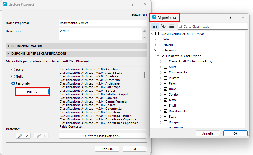Viewport: 253px width, 155px height.
Task: Uncheck the Trave checkbox
Action: [x=165, y=89]
